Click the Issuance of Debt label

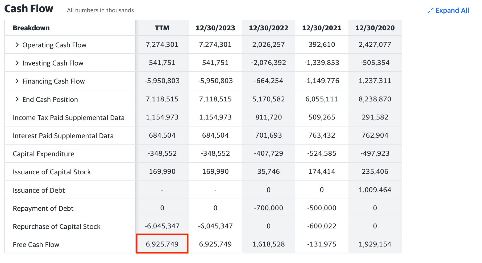point(39,190)
